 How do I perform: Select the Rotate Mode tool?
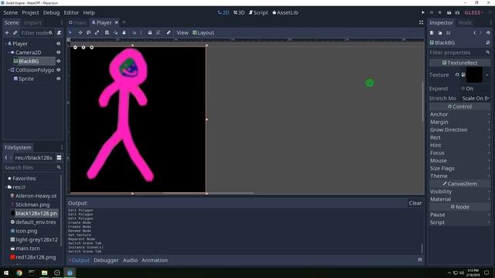[x=89, y=32]
